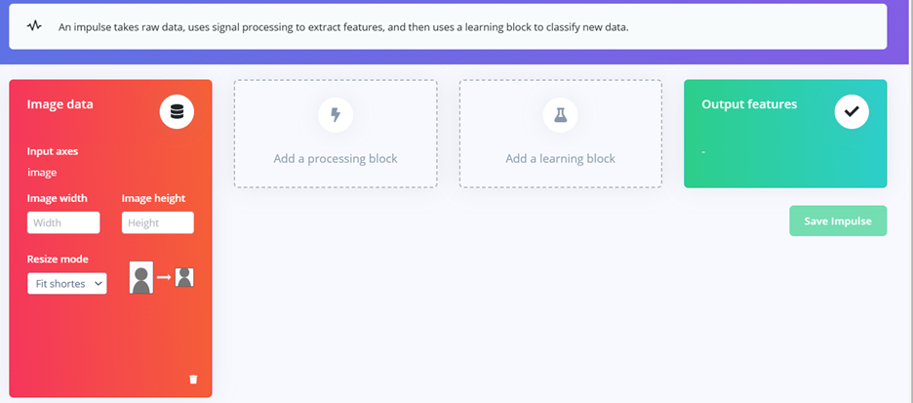Click the impulse waveform icon in the banner
This screenshot has width=913, height=403.
(34, 26)
